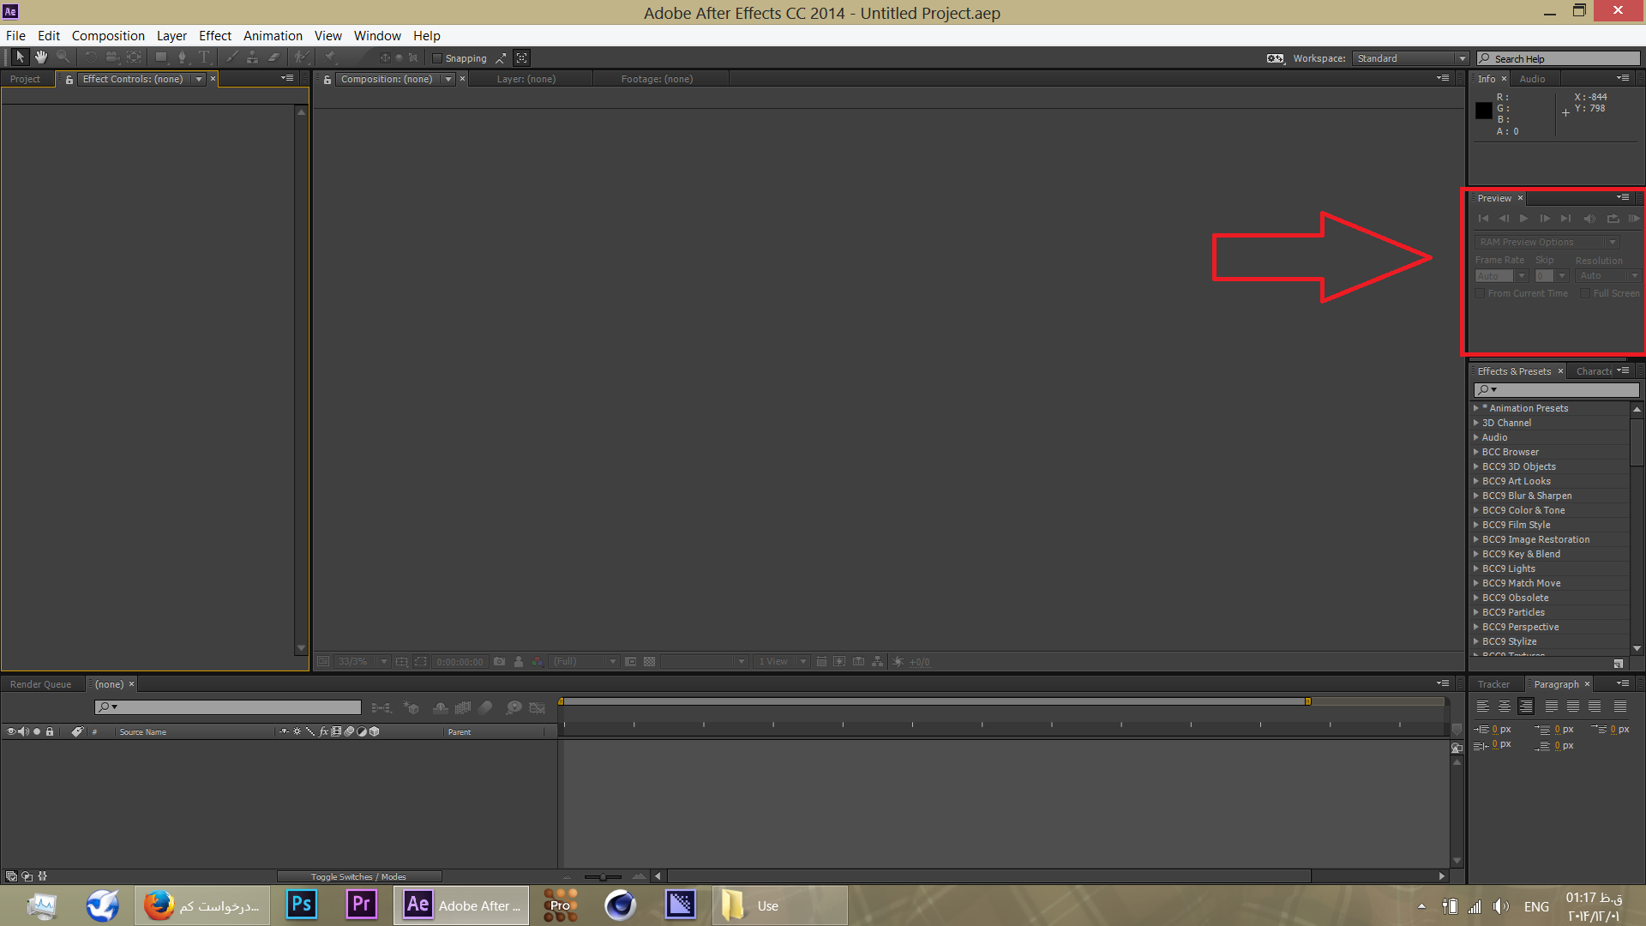Screen dimensions: 1646x926
Task: Click the First Frame button in Preview
Action: coord(1483,219)
